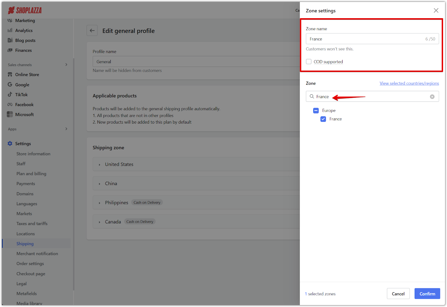447x307 pixels.
Task: Click Philippines Cash on Delivery tag
Action: pyautogui.click(x=147, y=202)
